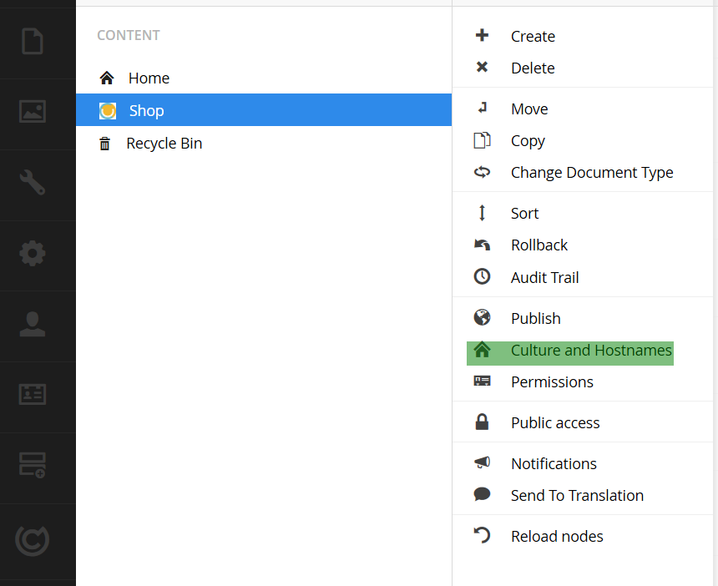Open the Umbraco Courier logo icon
718x586 pixels.
pos(33,541)
